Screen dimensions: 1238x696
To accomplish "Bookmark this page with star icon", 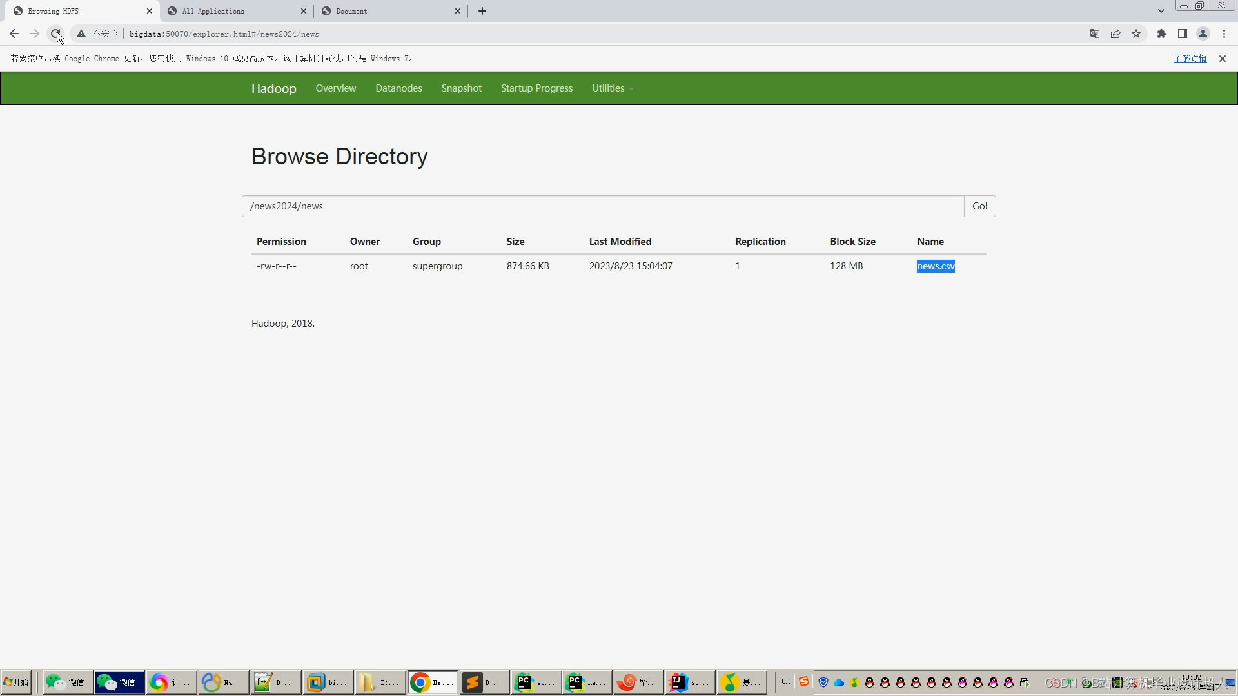I will [x=1136, y=34].
